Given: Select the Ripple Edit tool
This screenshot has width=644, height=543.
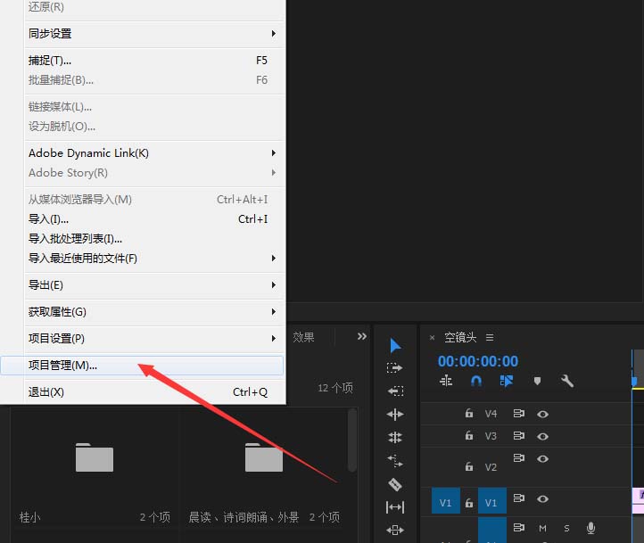Looking at the screenshot, I should [x=395, y=415].
